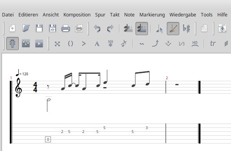Click the print icon

click(65, 28)
